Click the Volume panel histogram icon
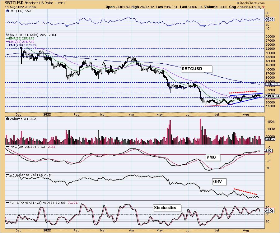This screenshot has width=280, height=233. pyautogui.click(x=7, y=119)
